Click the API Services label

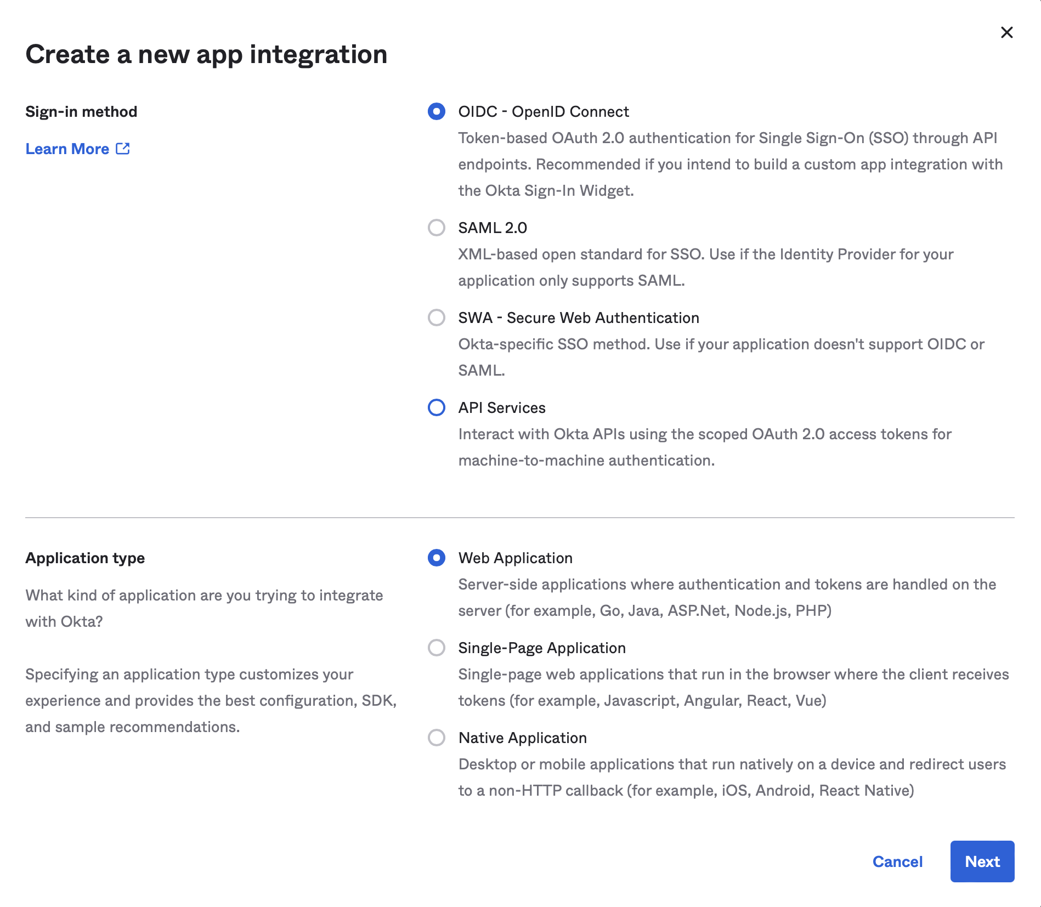tap(501, 408)
